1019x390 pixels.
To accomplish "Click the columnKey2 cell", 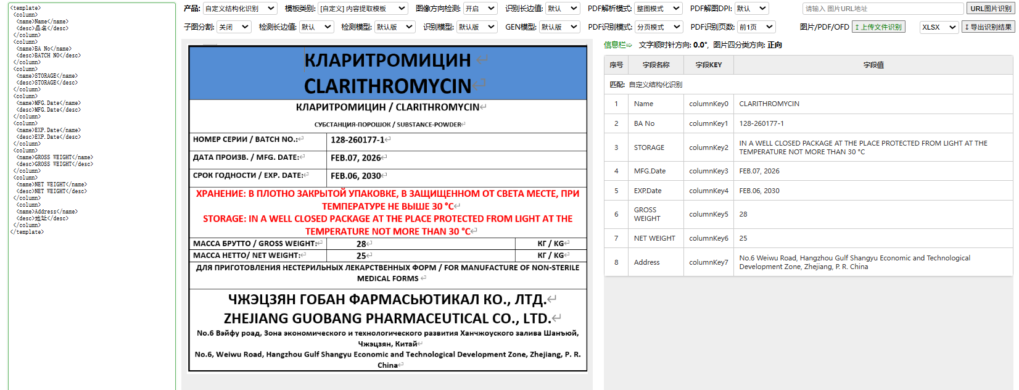I will point(708,147).
